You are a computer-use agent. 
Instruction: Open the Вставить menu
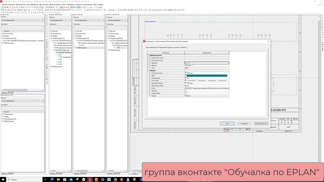pyautogui.click(x=46, y=5)
